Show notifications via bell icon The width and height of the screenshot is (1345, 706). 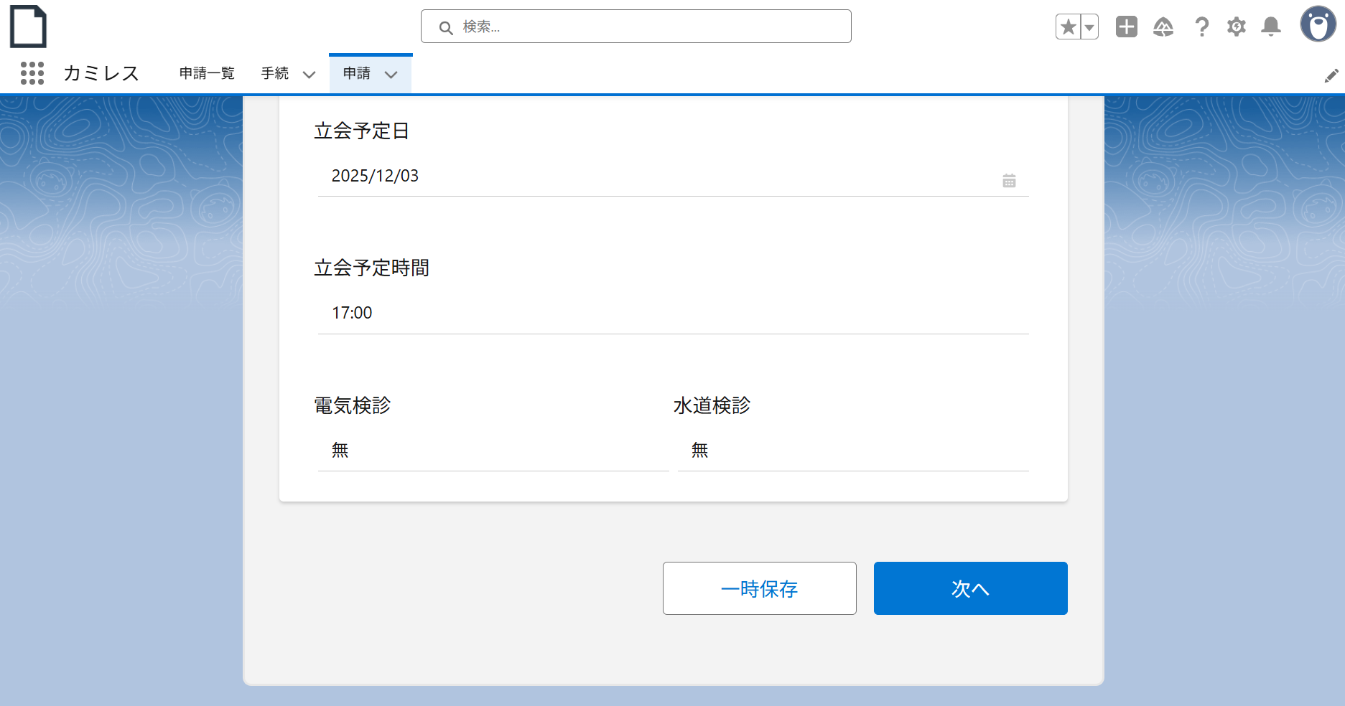pos(1271,27)
